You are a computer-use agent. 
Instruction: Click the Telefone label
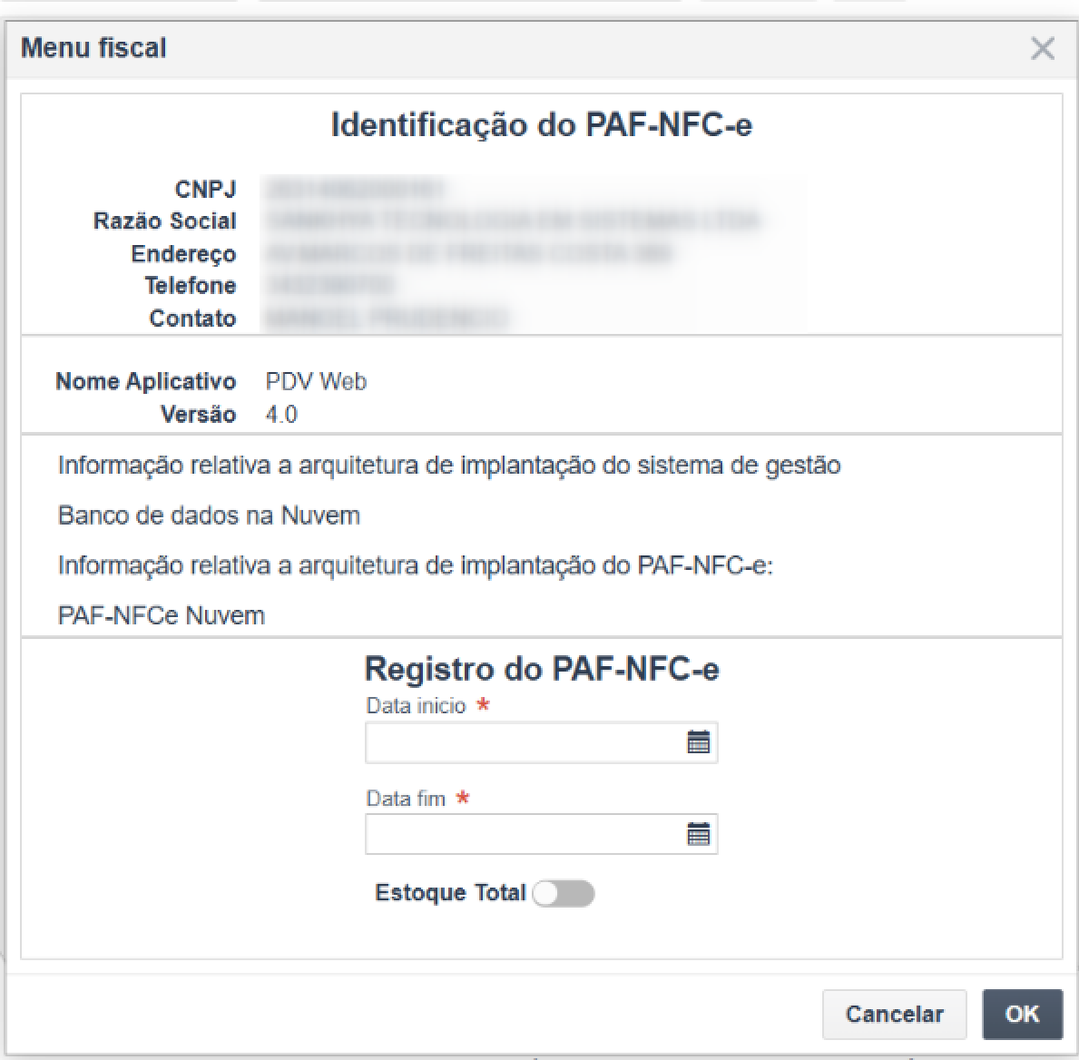click(x=190, y=285)
